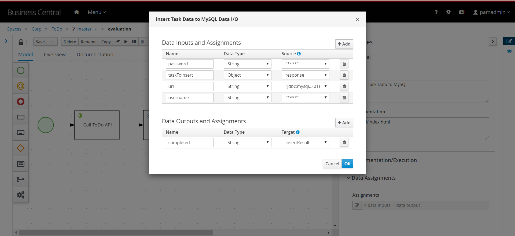The height and width of the screenshot is (236, 515).
Task: Click the grid view toolbar icon
Action: (134, 42)
